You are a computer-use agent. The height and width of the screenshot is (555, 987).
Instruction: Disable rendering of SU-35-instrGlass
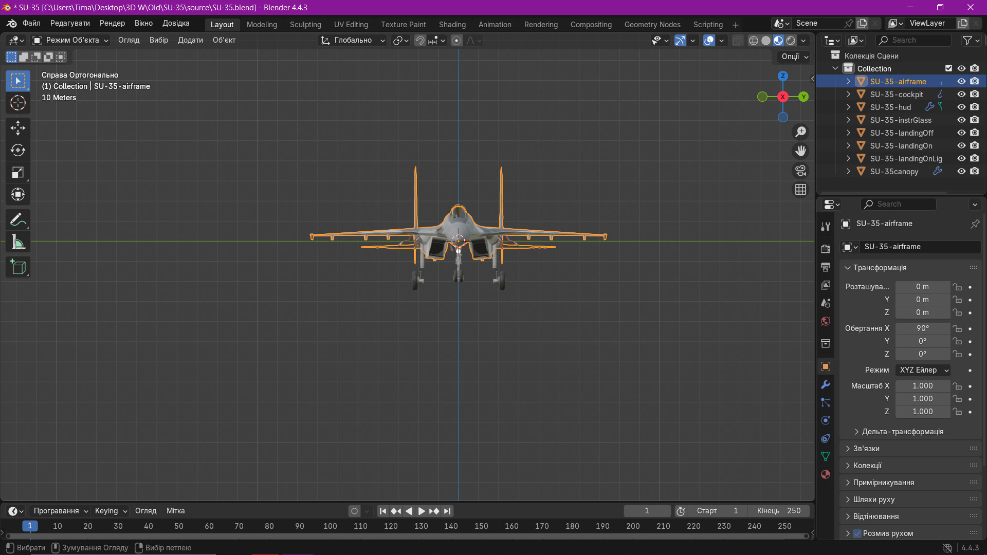coord(975,120)
